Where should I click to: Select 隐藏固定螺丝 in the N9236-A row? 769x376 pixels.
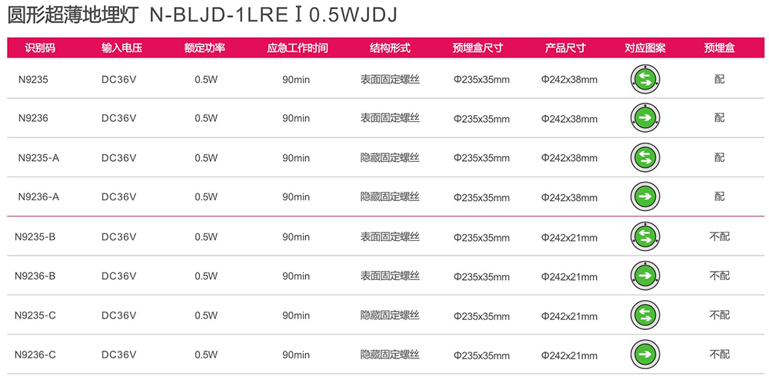click(391, 196)
